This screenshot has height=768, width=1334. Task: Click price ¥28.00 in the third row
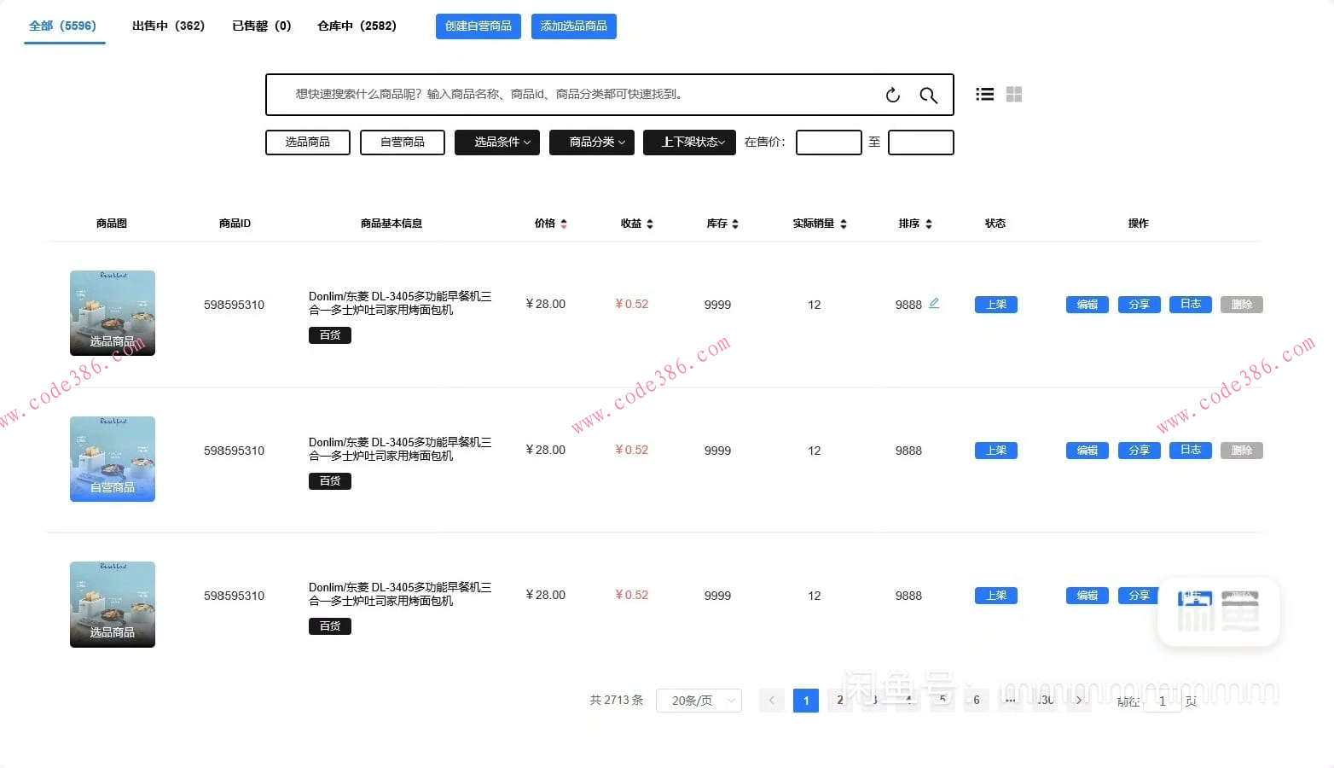tap(546, 595)
